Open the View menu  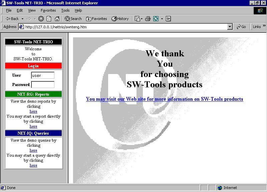[32, 10]
